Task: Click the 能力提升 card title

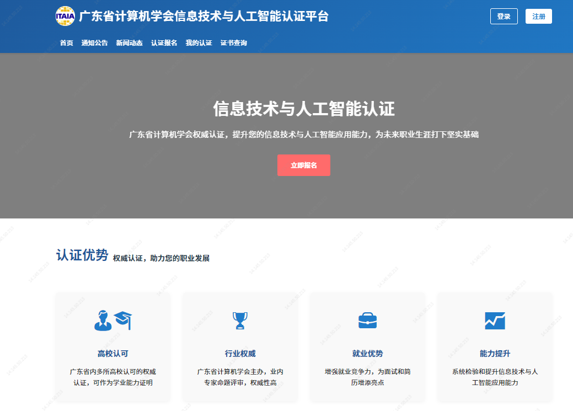Action: [495, 354]
